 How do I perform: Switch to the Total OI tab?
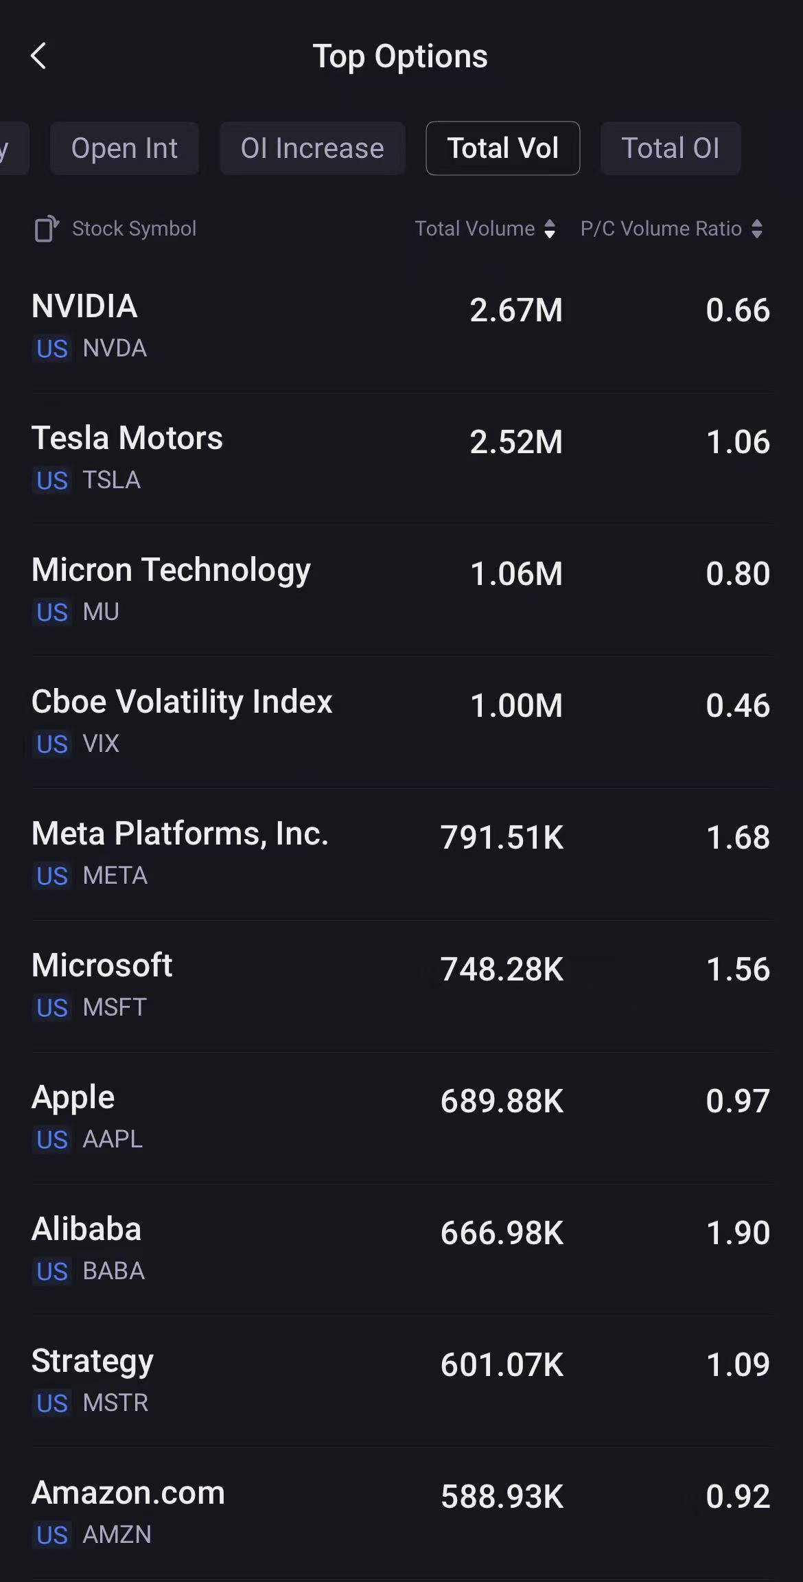(670, 148)
